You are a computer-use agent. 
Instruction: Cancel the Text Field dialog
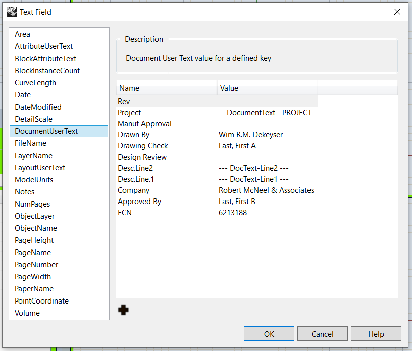[x=322, y=333]
